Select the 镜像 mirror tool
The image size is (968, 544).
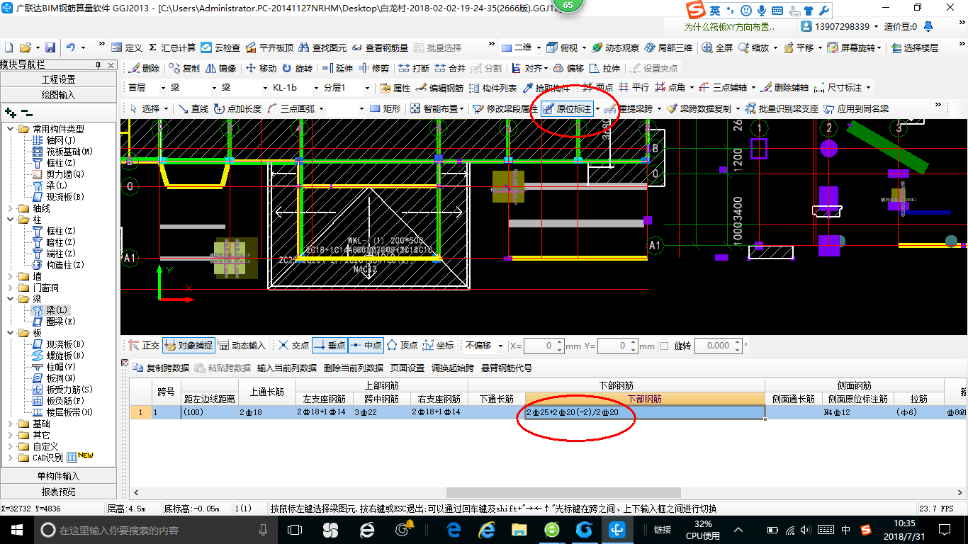coord(221,68)
